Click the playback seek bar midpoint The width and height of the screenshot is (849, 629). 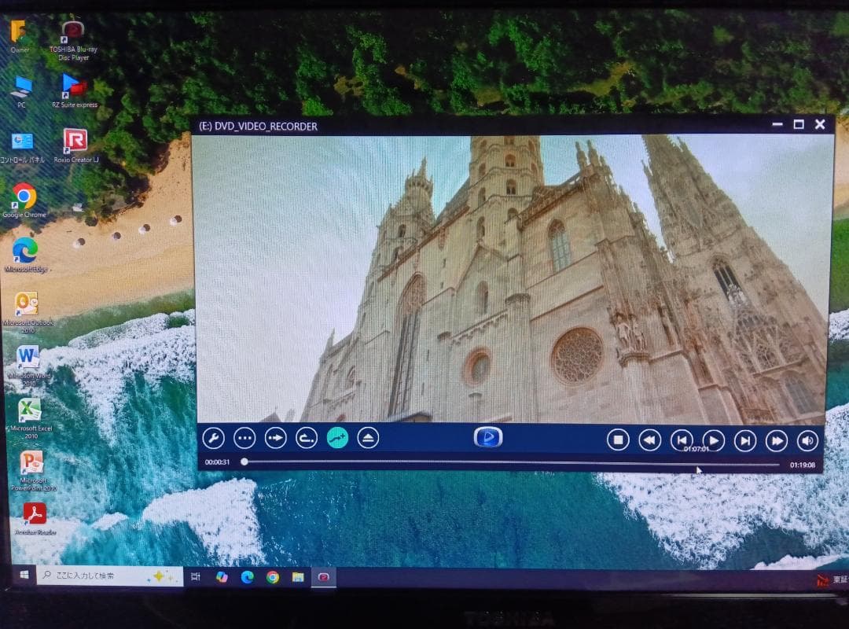[511, 463]
